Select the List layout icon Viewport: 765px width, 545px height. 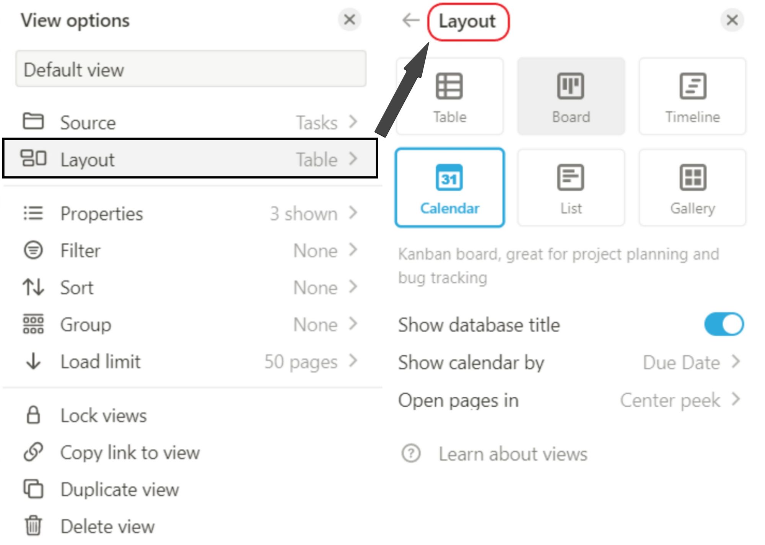pyautogui.click(x=571, y=177)
